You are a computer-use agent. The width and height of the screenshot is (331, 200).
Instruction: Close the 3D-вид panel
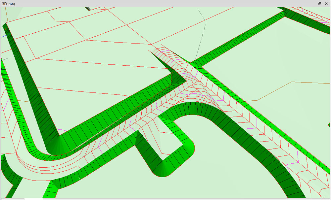coord(326,4)
